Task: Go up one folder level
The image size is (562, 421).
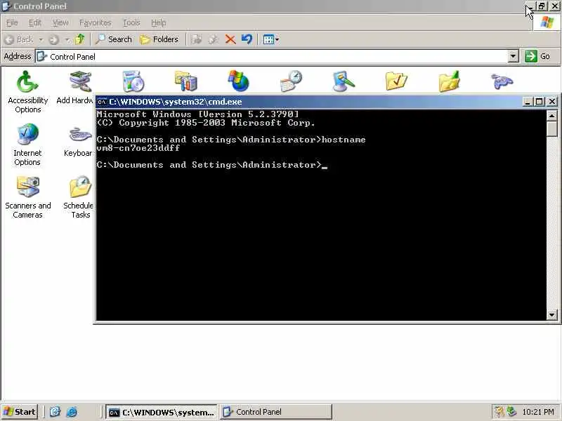Action: 80,39
